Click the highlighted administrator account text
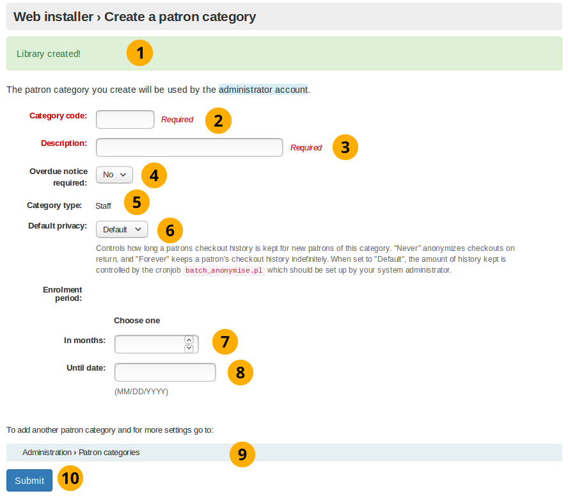The width and height of the screenshot is (568, 498). coord(264,90)
